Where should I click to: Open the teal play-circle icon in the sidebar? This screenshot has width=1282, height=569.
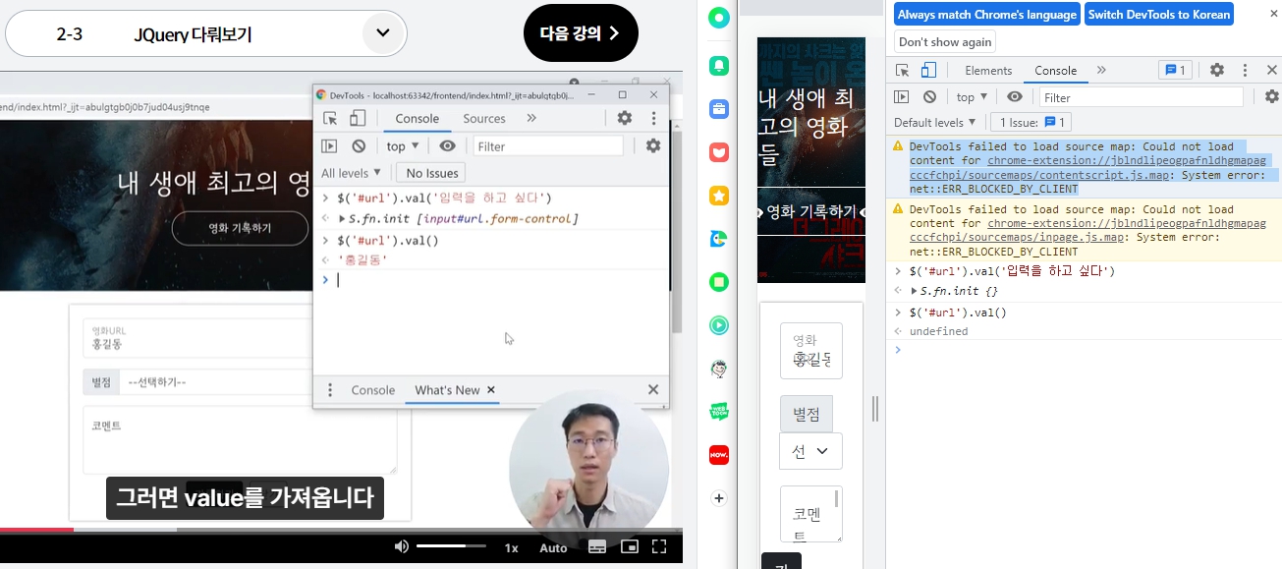point(720,325)
